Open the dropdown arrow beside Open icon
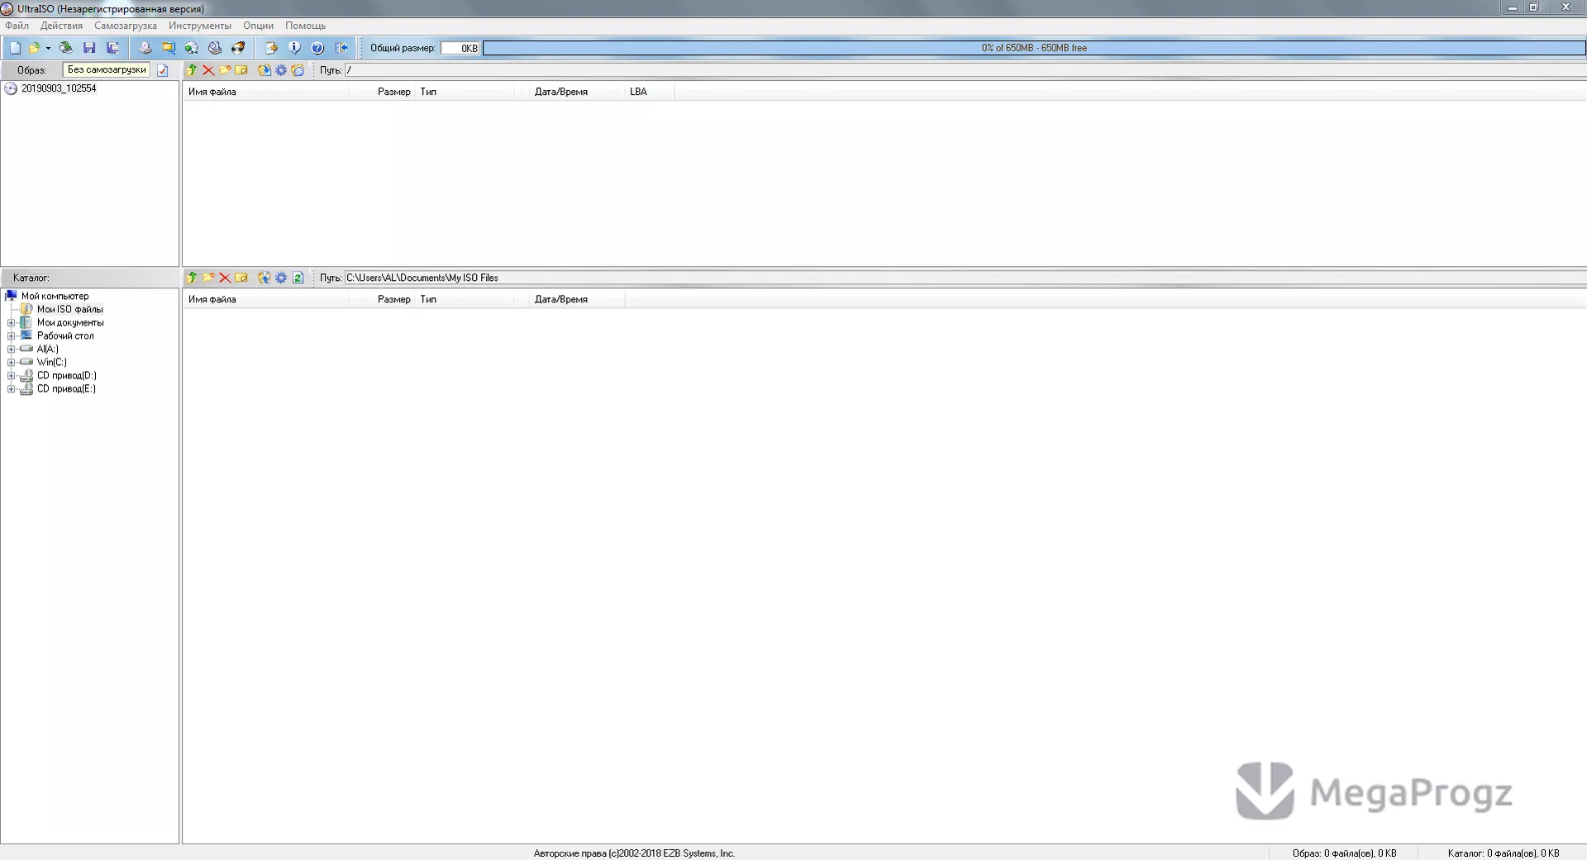The image size is (1587, 860). (x=48, y=48)
